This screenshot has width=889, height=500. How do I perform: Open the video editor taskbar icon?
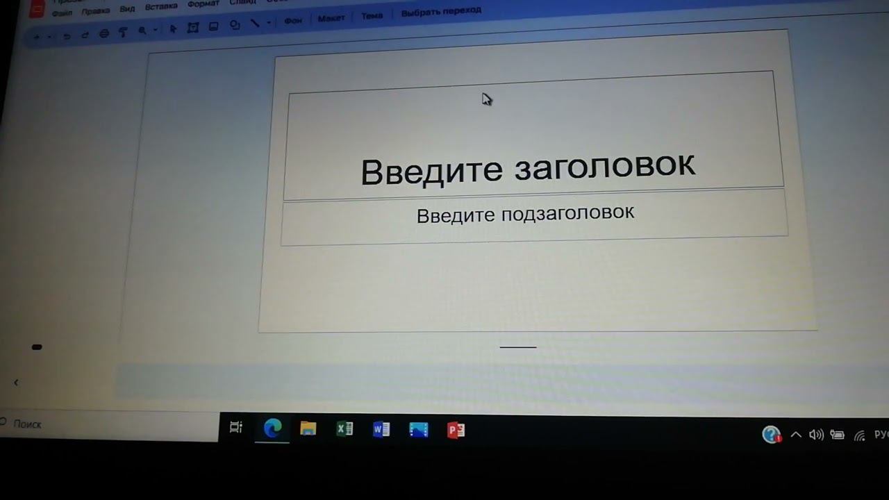coord(419,431)
